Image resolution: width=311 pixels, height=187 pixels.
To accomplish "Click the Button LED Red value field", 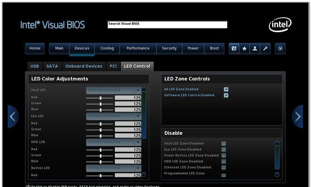I will point(128,175).
